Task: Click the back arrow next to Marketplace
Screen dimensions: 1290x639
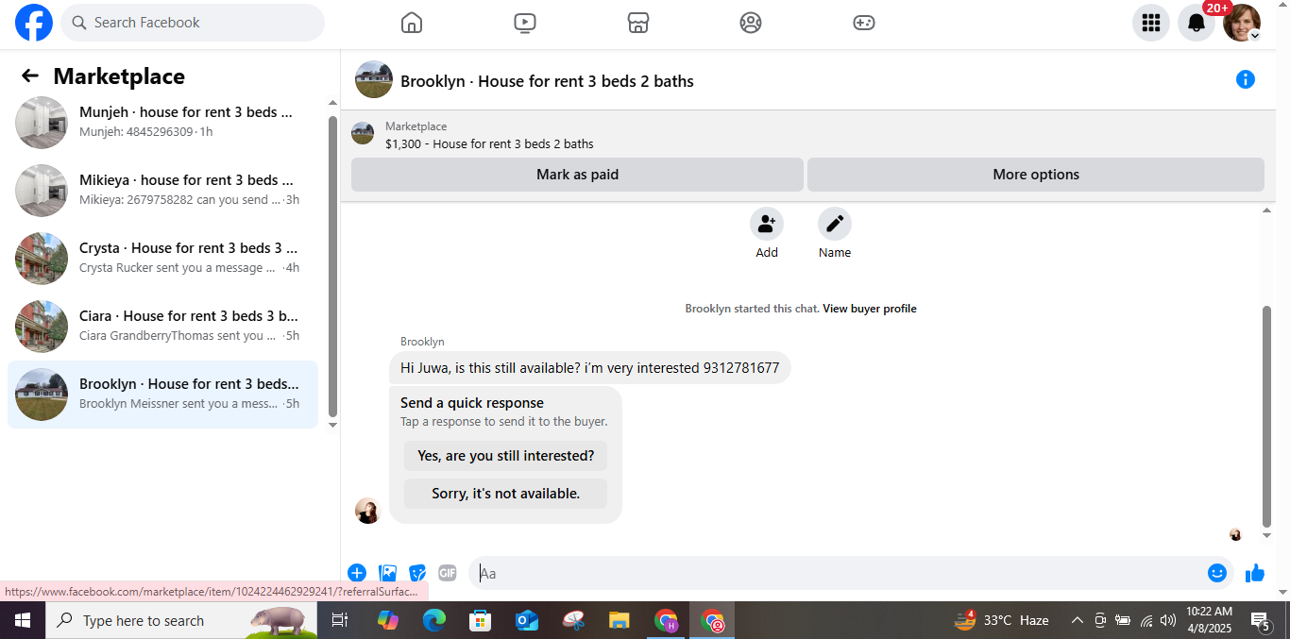Action: click(30, 76)
